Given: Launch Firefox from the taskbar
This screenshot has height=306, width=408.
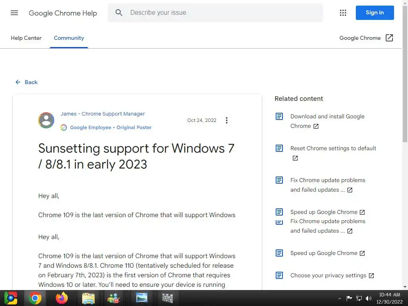Looking at the screenshot, I should pos(62,298).
